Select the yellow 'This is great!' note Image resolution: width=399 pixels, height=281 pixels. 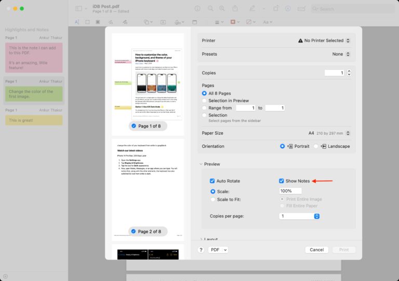coord(34,120)
